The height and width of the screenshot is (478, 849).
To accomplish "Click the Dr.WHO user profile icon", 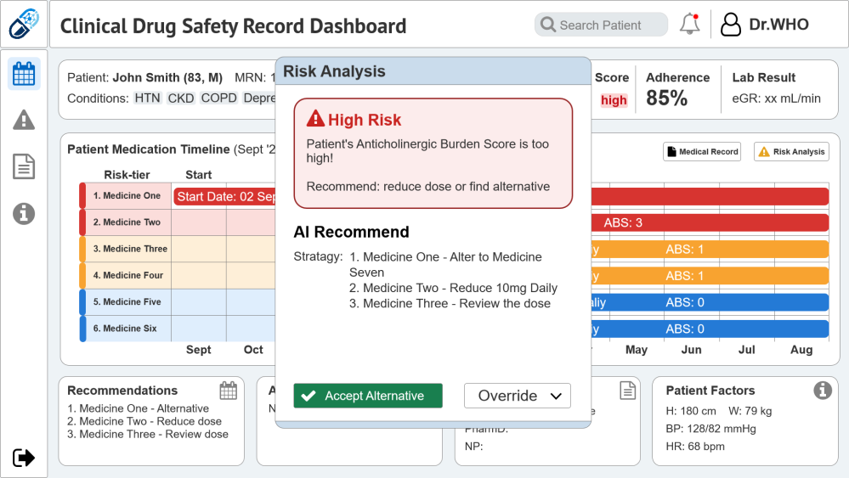I will (730, 25).
